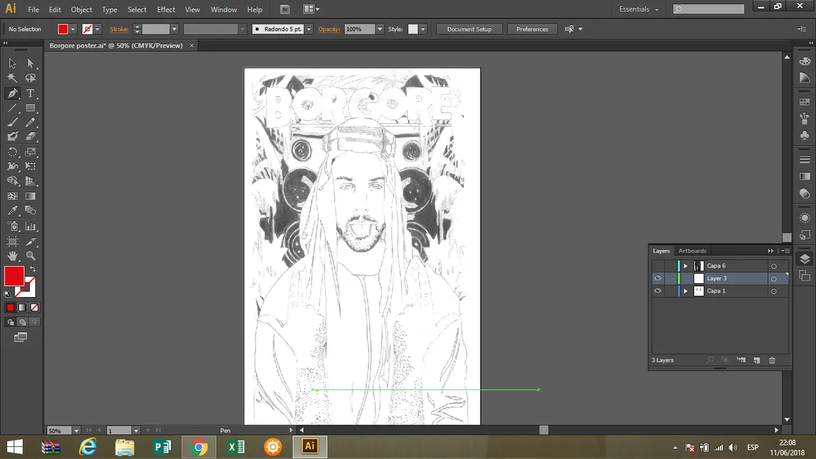Show hidden Capa 6 layer visibility box
This screenshot has height=459, width=816.
(657, 266)
